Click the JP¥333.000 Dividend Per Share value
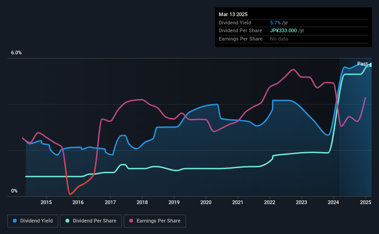This screenshot has height=234, width=379. (283, 31)
